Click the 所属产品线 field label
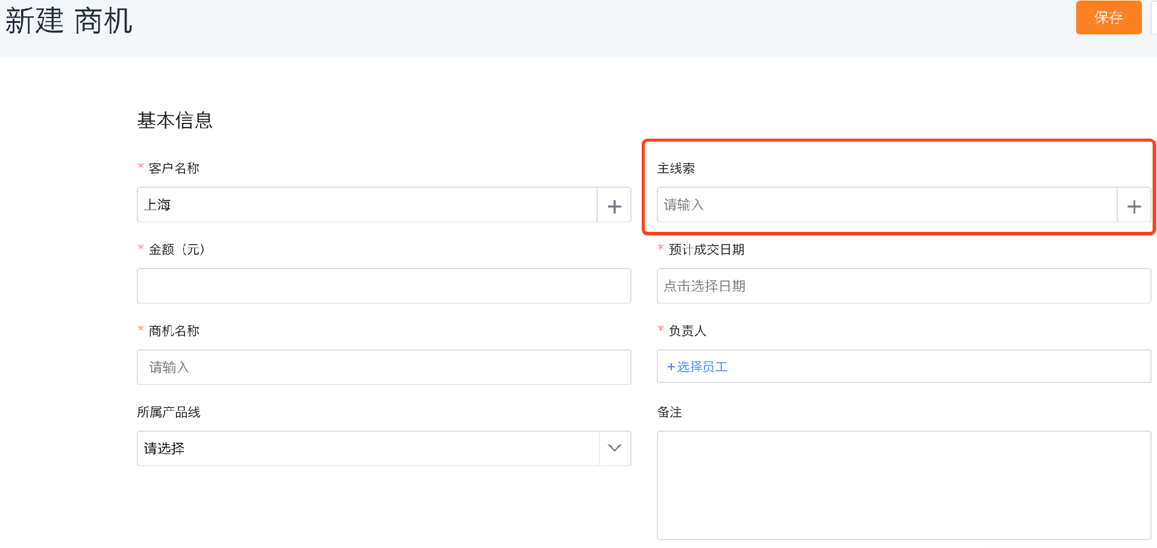The width and height of the screenshot is (1157, 548). coord(169,412)
